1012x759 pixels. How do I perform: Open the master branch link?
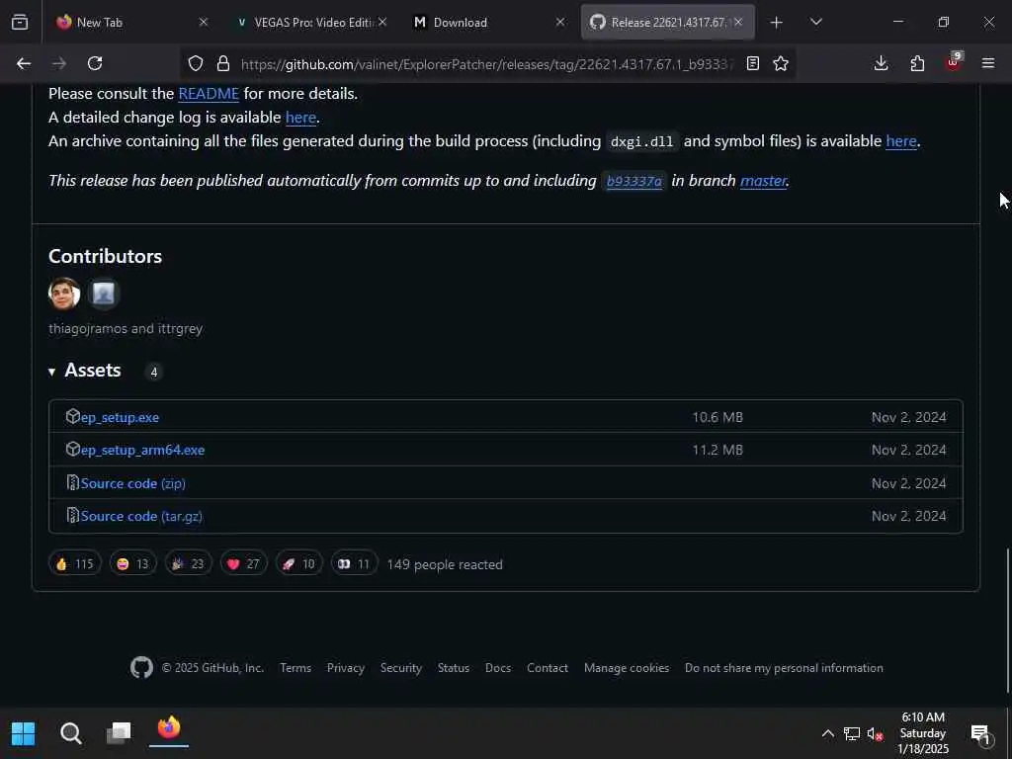(763, 181)
